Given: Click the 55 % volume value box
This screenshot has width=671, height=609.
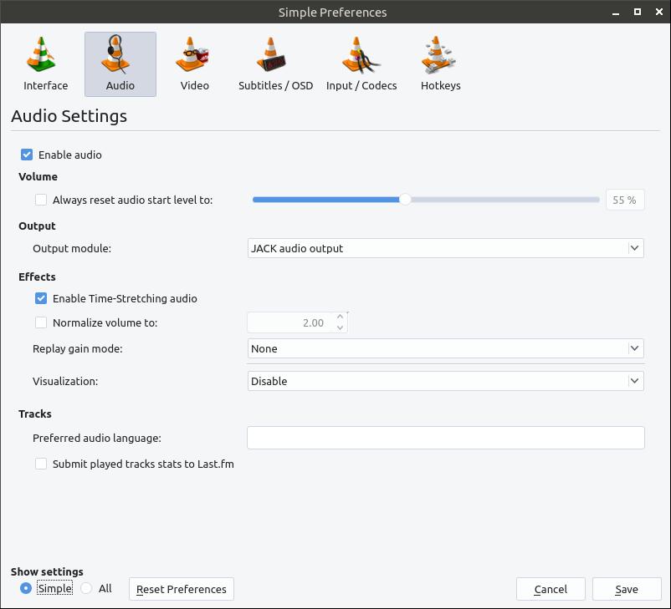Looking at the screenshot, I should pyautogui.click(x=625, y=200).
